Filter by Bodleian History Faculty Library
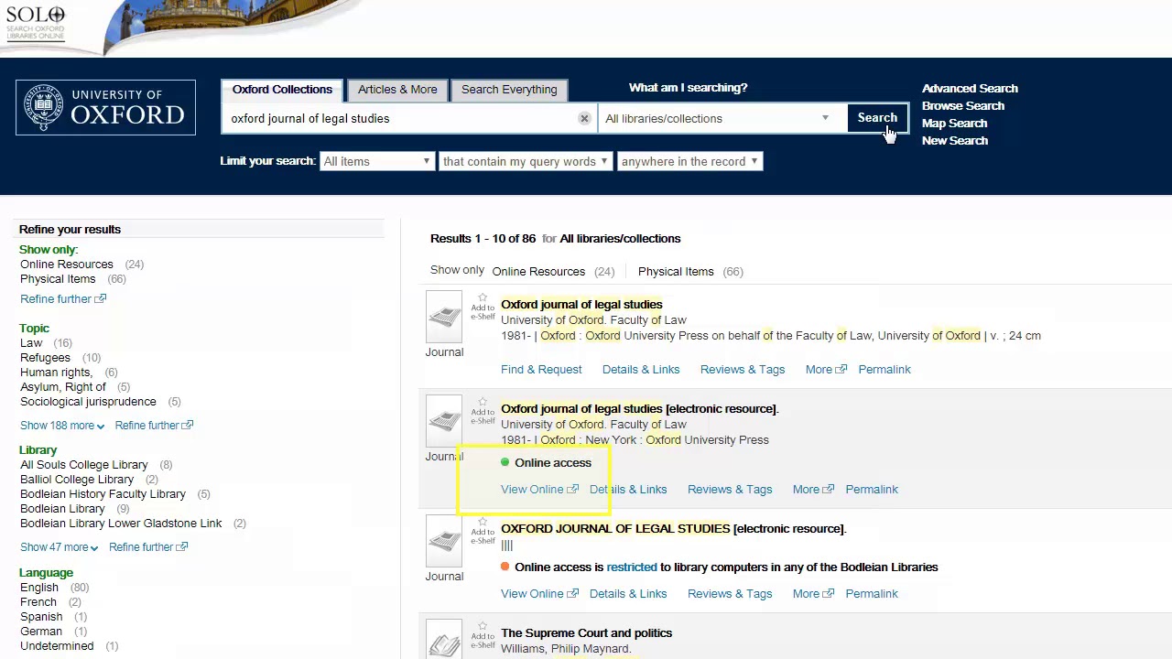The width and height of the screenshot is (1172, 659). pos(103,494)
